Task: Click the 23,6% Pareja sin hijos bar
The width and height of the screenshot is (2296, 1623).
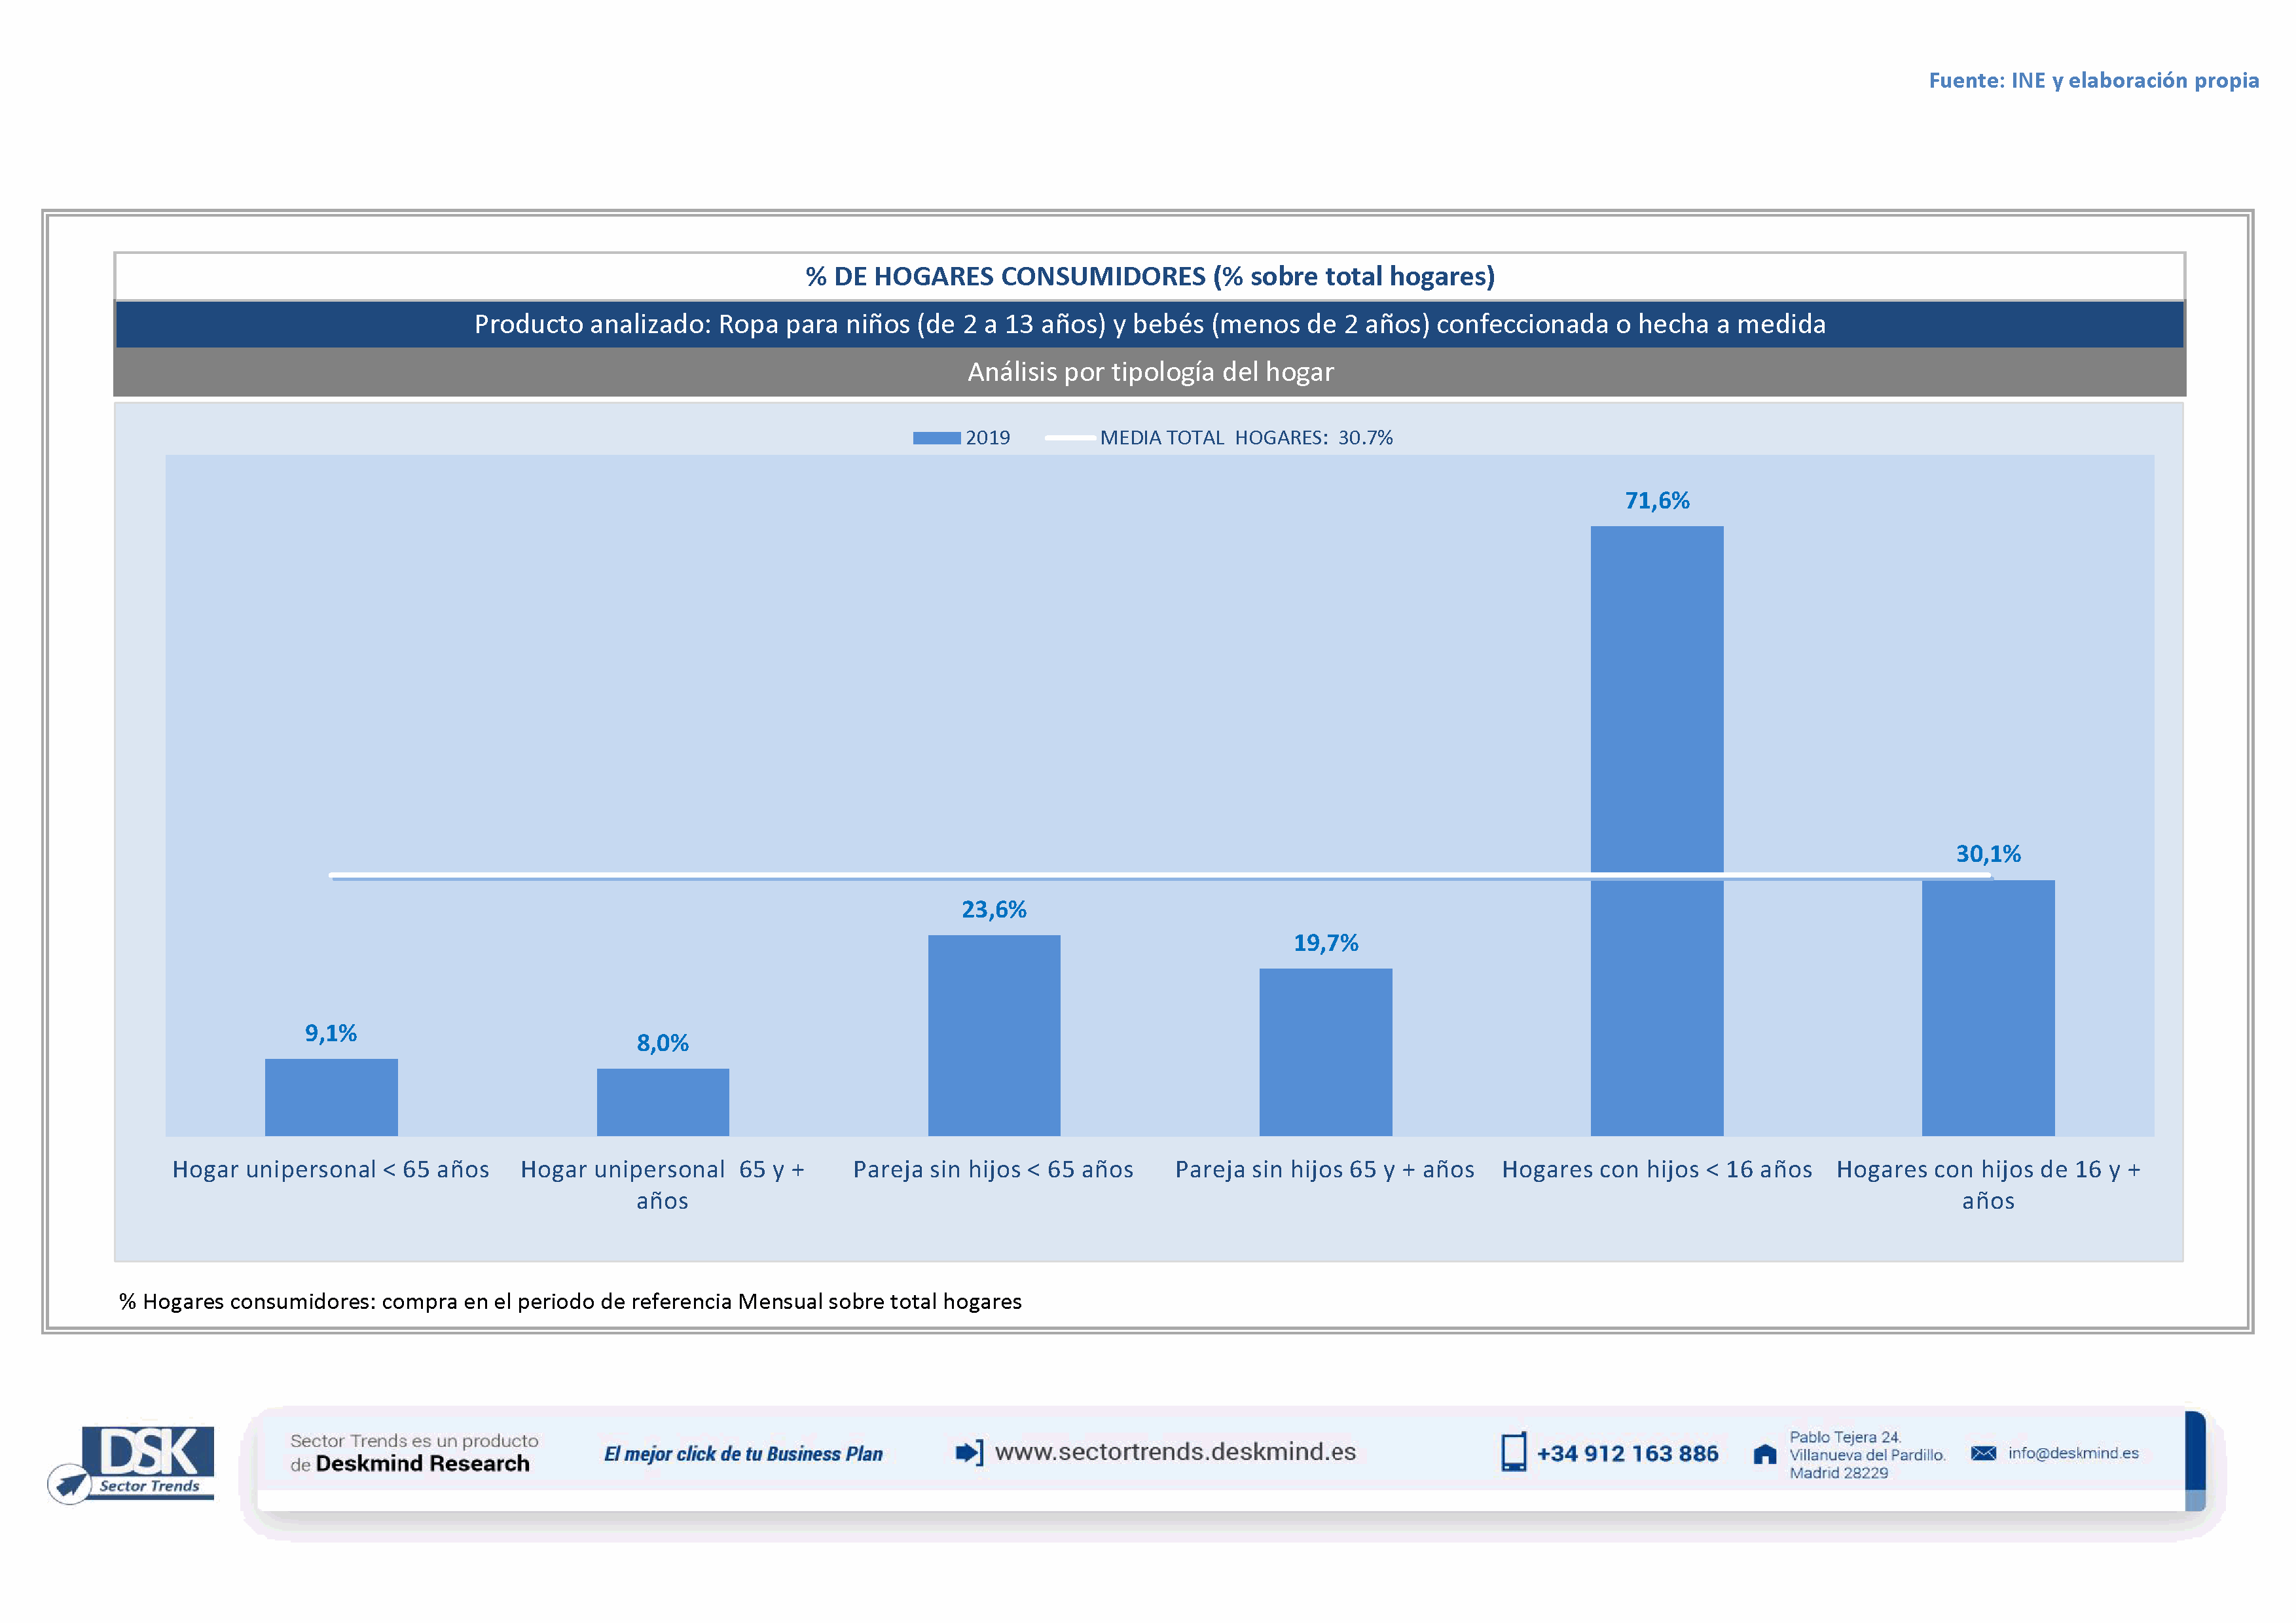Action: pyautogui.click(x=994, y=1035)
